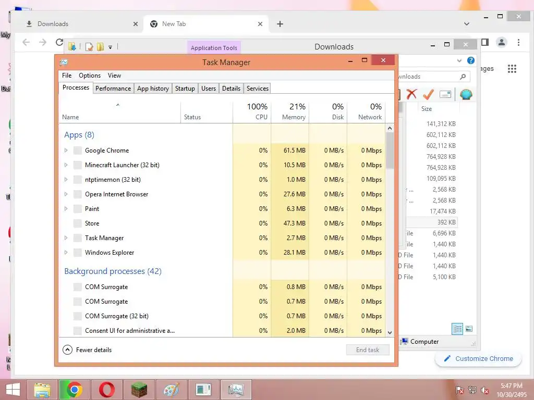Open Task Manager taskbar icon
The width and height of the screenshot is (534, 400).
pyautogui.click(x=236, y=390)
